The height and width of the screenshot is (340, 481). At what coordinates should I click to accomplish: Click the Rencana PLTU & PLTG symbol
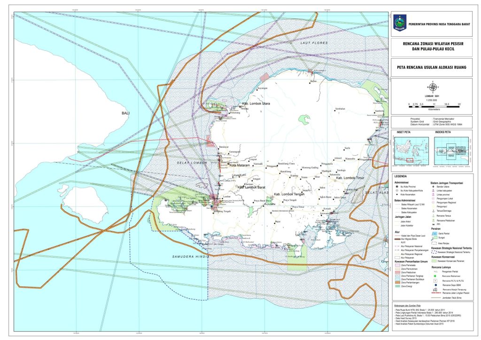pyautogui.click(x=434, y=280)
